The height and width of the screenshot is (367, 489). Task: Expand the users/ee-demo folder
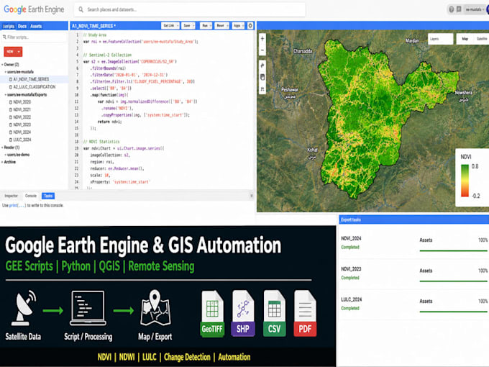coord(6,155)
